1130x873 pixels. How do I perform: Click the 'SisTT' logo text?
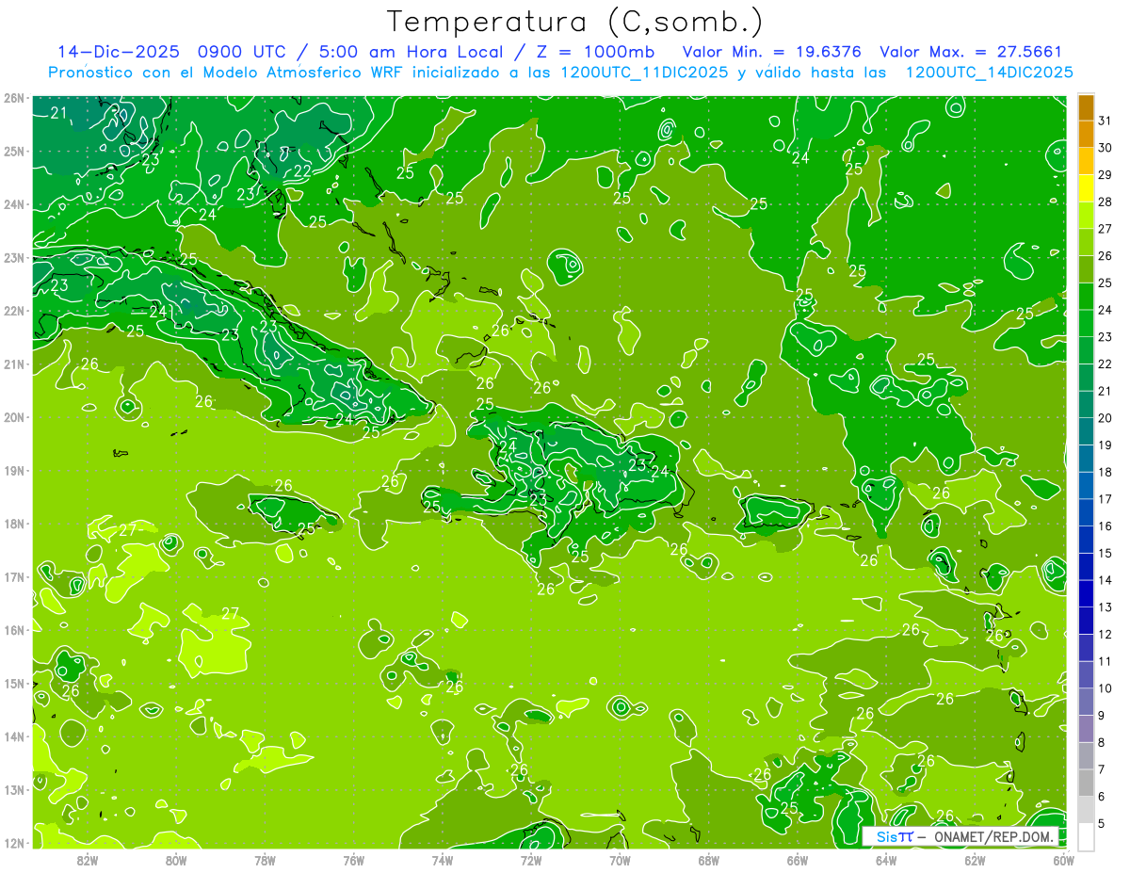pyautogui.click(x=895, y=836)
